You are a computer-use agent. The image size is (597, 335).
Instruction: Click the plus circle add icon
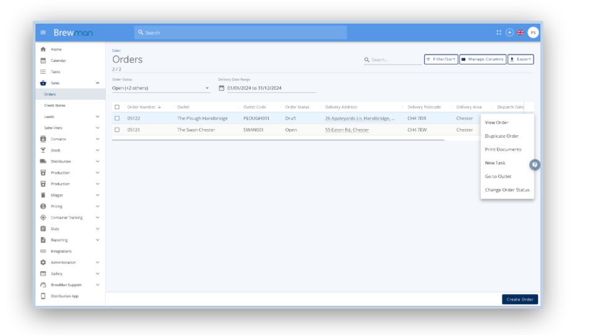point(509,33)
